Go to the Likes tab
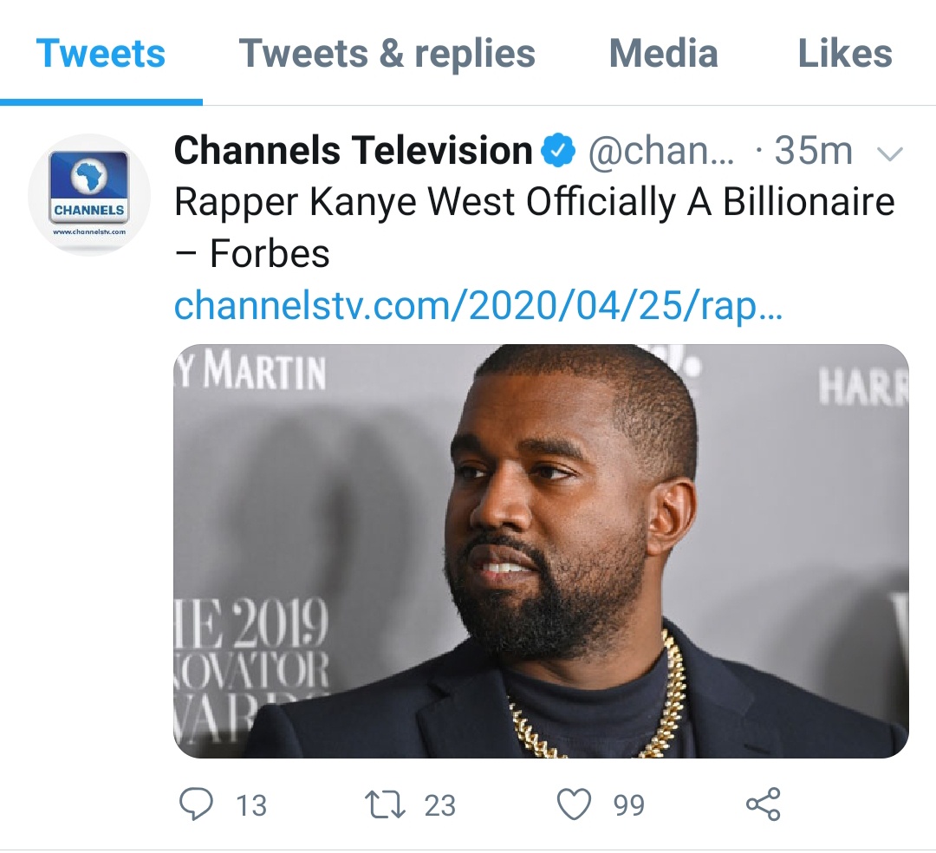Image resolution: width=936 pixels, height=853 pixels. (844, 54)
